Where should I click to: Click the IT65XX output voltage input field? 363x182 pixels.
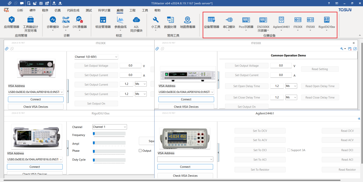(x=281, y=66)
